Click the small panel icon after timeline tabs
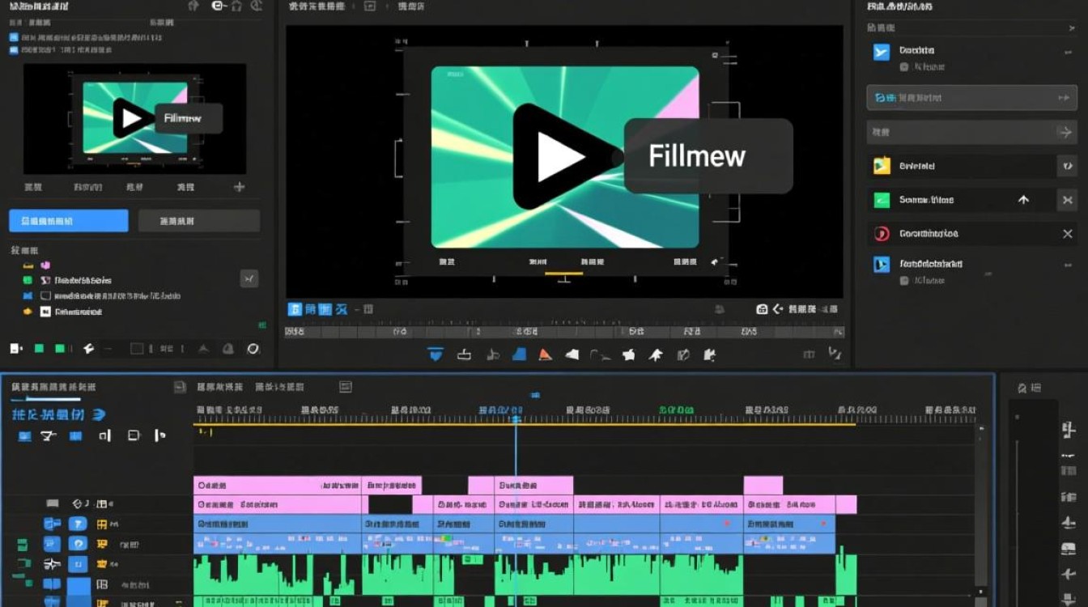Viewport: 1088px width, 607px height. coord(346,387)
